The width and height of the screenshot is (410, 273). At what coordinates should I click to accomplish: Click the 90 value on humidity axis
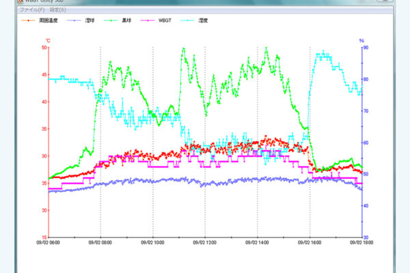[366, 48]
